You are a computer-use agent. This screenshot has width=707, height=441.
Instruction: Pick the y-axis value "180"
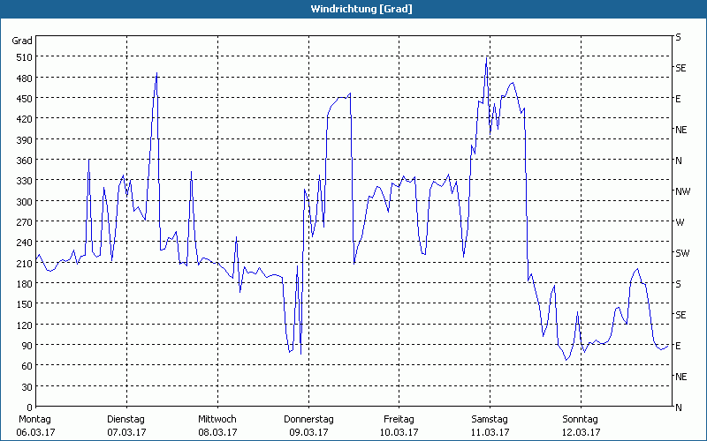click(24, 284)
